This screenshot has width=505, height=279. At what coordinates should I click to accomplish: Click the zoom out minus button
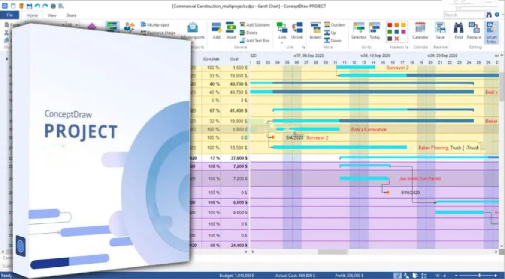coord(456,276)
